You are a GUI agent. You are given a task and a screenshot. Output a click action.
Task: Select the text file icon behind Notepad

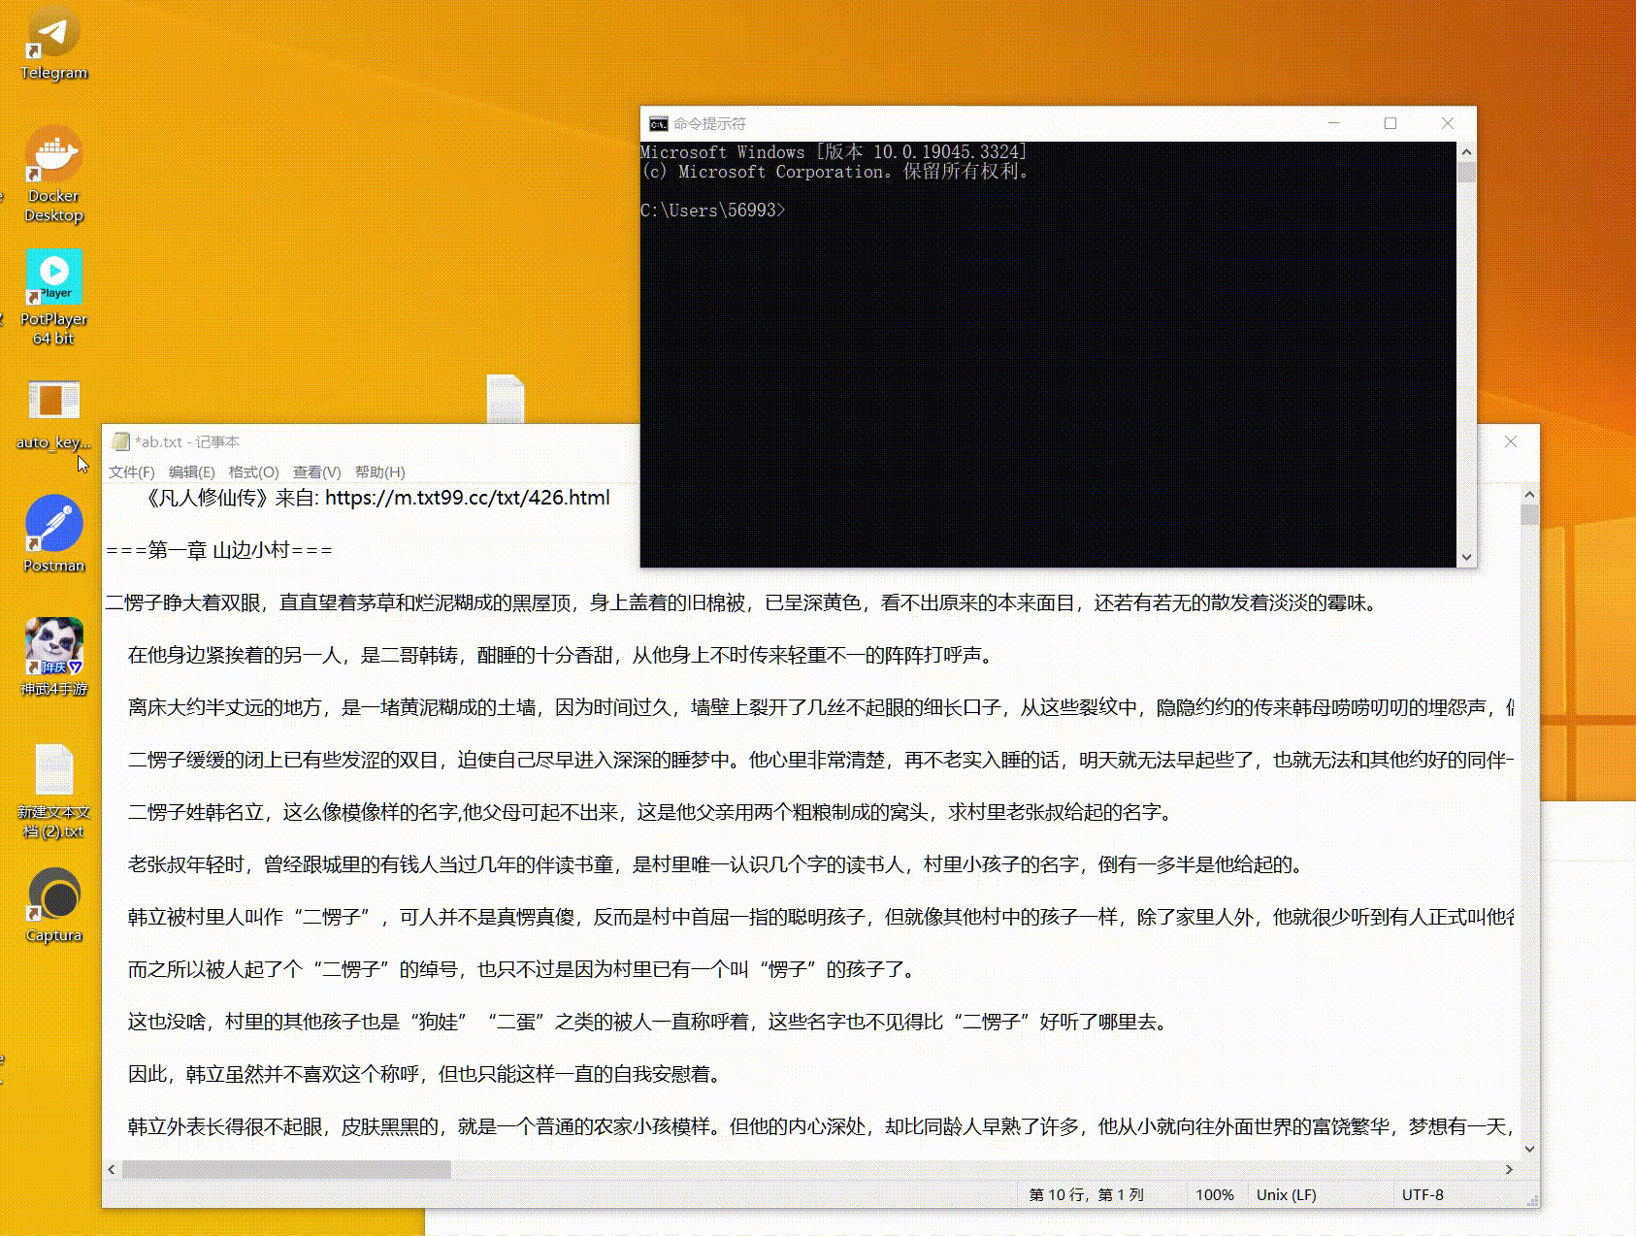tap(506, 399)
